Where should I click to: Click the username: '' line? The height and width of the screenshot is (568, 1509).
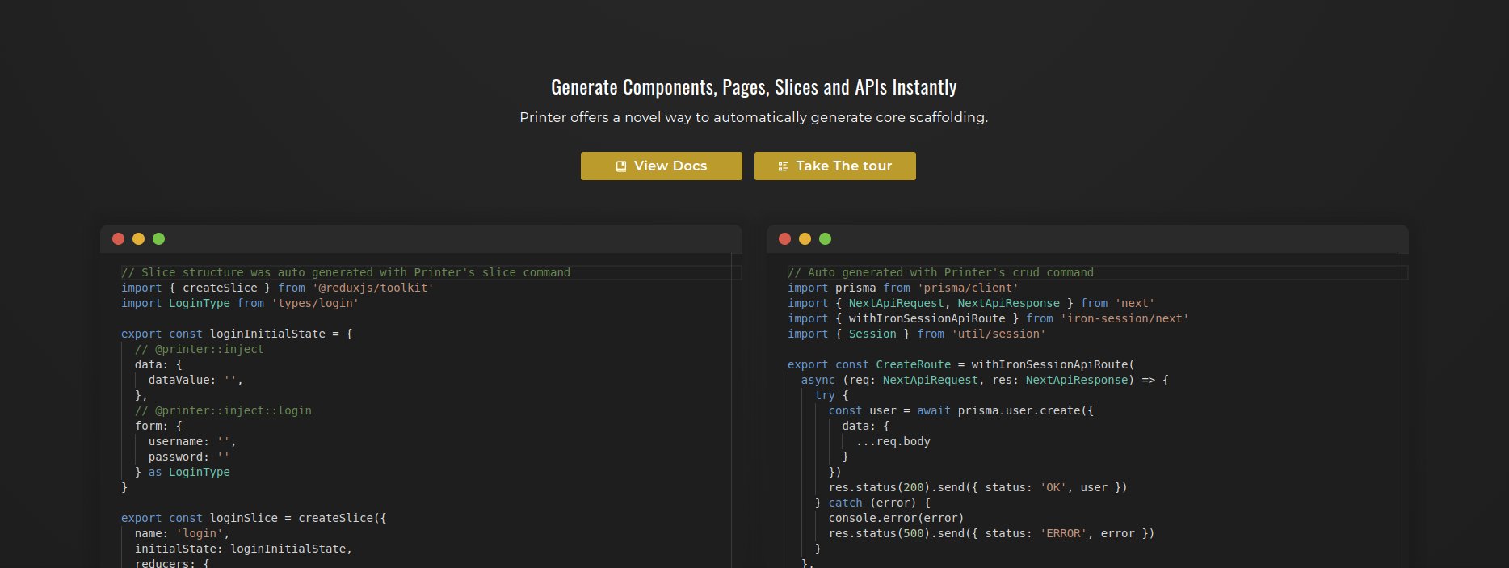[192, 441]
